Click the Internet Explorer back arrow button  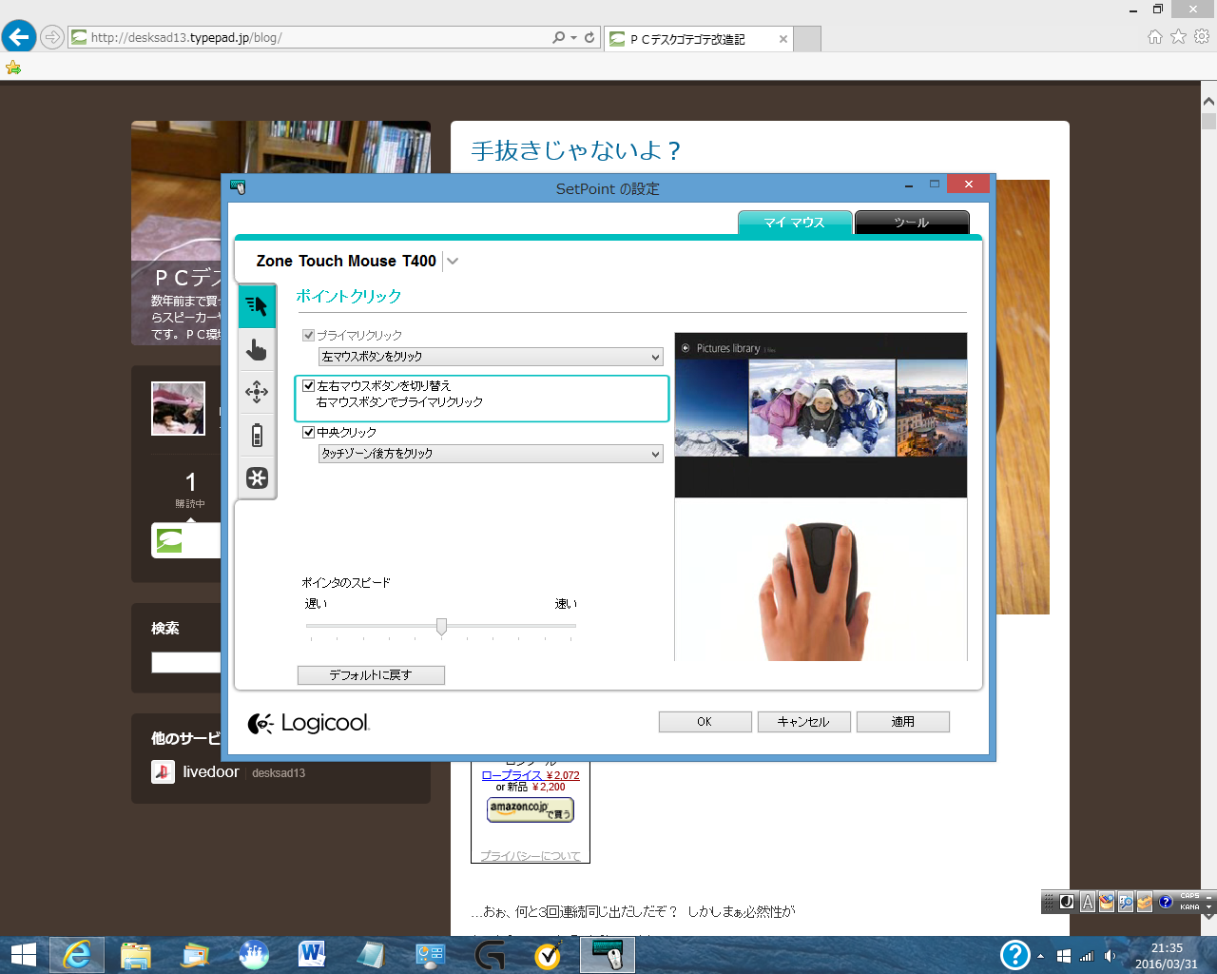(x=19, y=37)
